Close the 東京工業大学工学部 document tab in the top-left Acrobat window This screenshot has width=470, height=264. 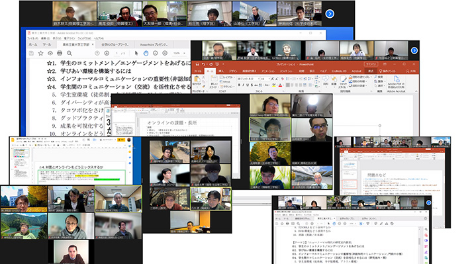tap(93, 44)
